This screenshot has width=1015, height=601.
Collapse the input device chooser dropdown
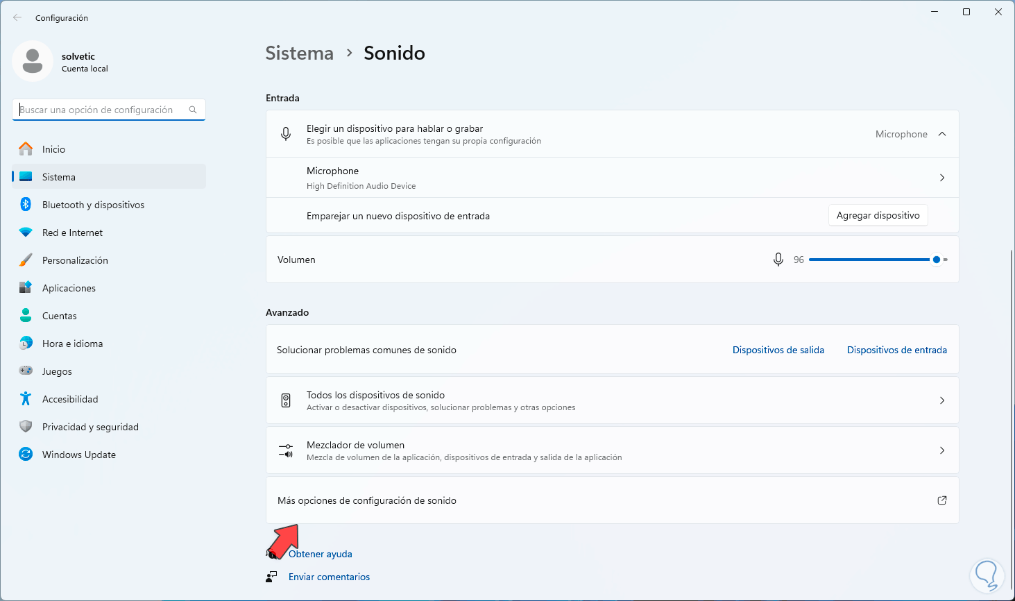point(941,134)
